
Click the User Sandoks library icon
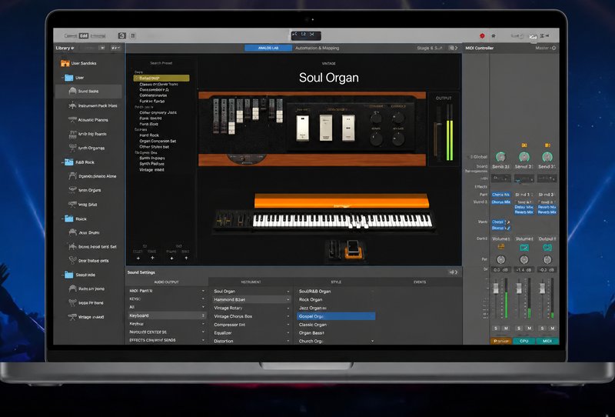click(65, 63)
